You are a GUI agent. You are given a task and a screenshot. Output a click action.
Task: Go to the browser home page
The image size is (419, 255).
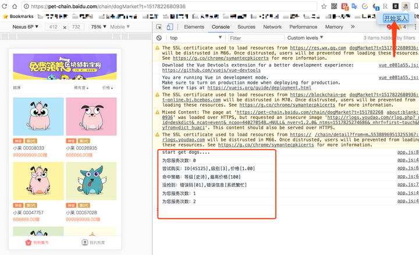[x=15, y=6]
